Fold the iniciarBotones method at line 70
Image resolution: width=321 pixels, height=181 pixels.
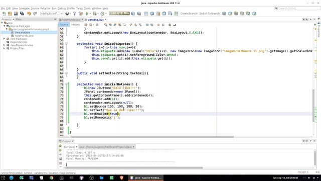pos(66,84)
